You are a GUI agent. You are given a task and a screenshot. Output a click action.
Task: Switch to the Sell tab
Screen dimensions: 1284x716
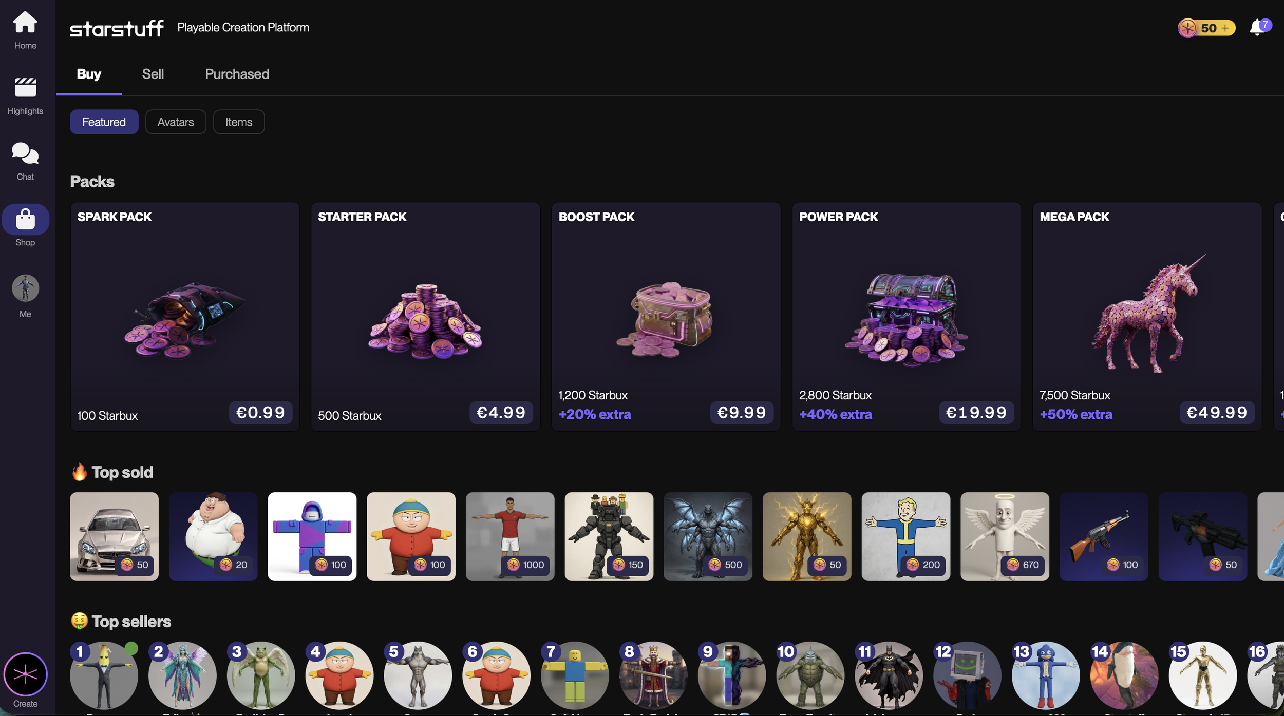(153, 74)
